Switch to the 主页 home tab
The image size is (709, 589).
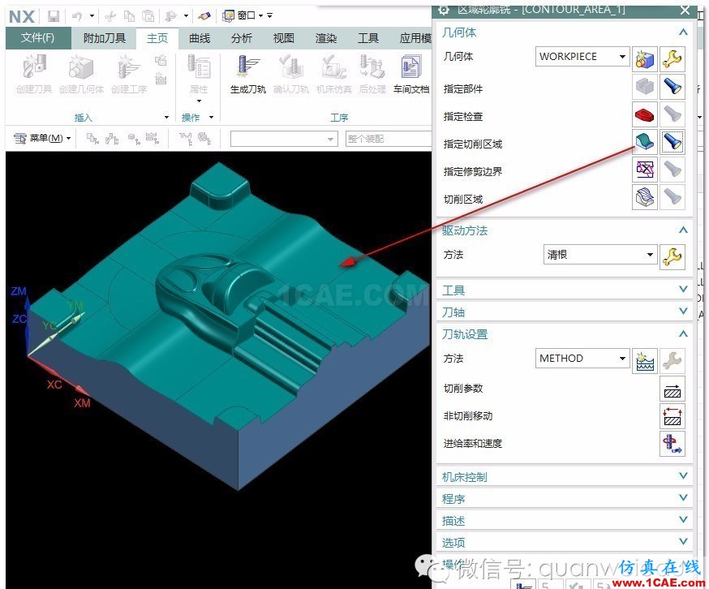click(x=157, y=38)
